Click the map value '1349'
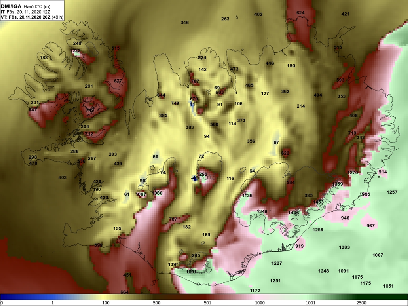The image size is (408, 306). [x=262, y=211]
